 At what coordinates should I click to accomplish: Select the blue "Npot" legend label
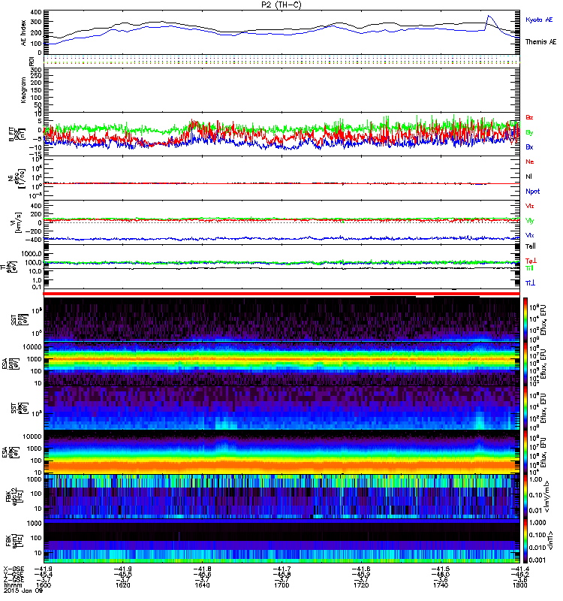pyautogui.click(x=533, y=192)
